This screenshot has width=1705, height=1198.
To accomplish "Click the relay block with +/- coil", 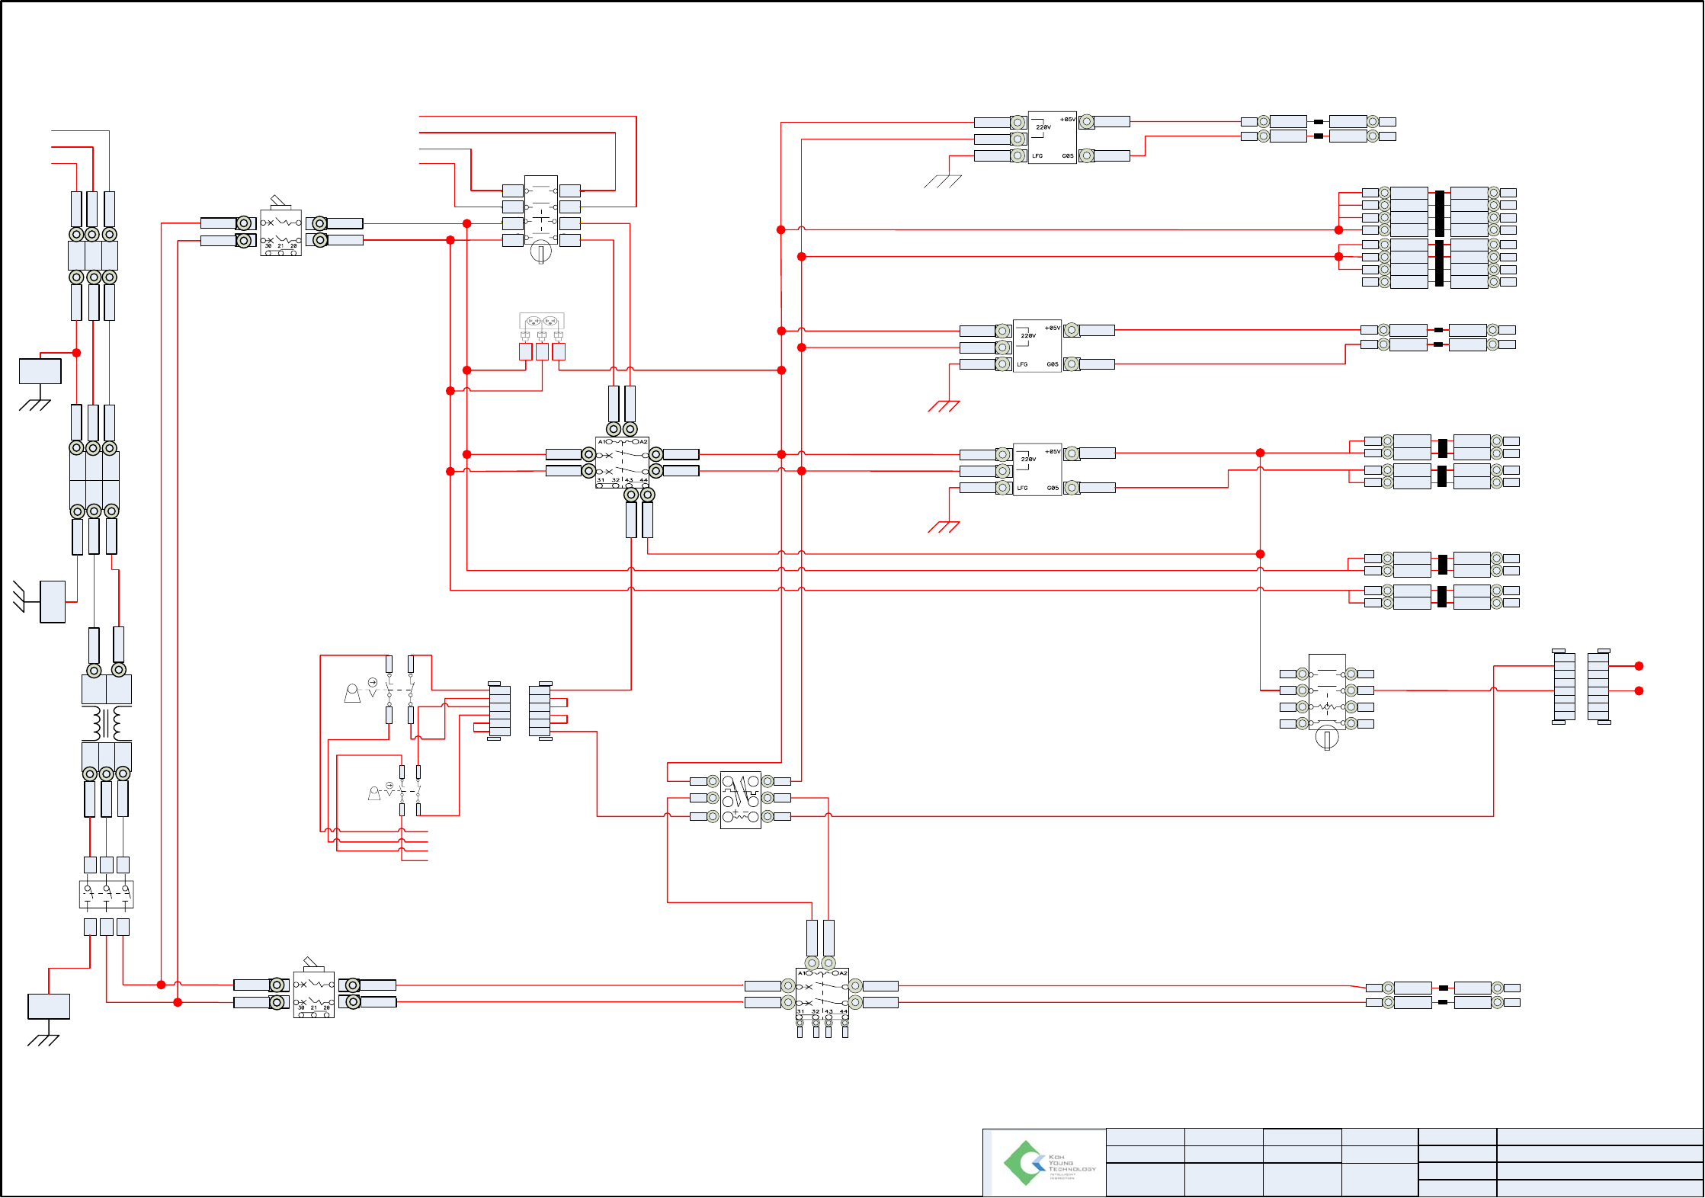I will click(x=740, y=799).
